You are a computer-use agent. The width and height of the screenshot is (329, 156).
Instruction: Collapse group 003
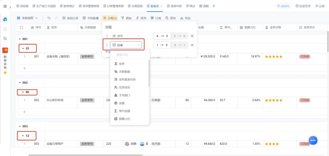[20, 126]
